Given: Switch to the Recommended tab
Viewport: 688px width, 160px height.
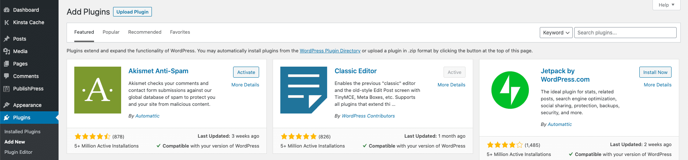Looking at the screenshot, I should pyautogui.click(x=145, y=32).
